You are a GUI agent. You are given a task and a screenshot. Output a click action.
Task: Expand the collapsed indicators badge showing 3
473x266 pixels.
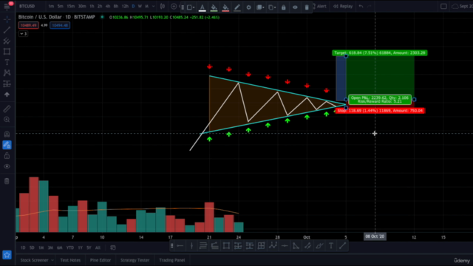[x=23, y=34]
